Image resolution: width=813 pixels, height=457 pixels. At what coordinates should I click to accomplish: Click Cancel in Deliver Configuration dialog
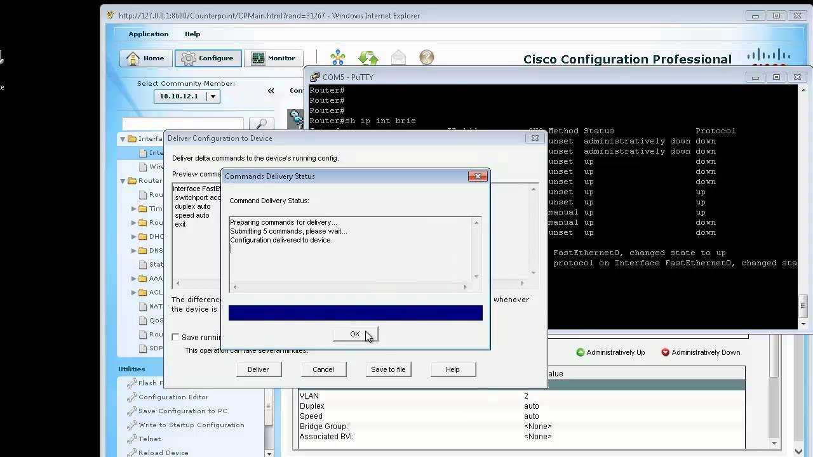pos(323,369)
